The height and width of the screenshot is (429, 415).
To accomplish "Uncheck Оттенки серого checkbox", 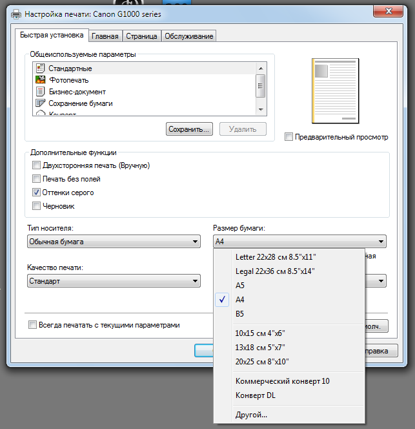I will (x=36, y=193).
